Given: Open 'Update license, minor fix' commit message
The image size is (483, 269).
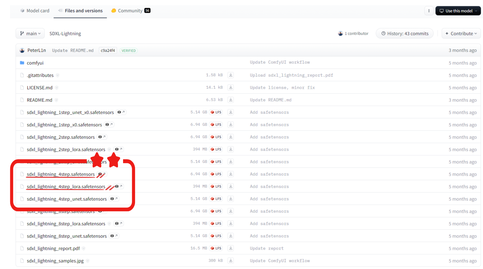Looking at the screenshot, I should (282, 87).
